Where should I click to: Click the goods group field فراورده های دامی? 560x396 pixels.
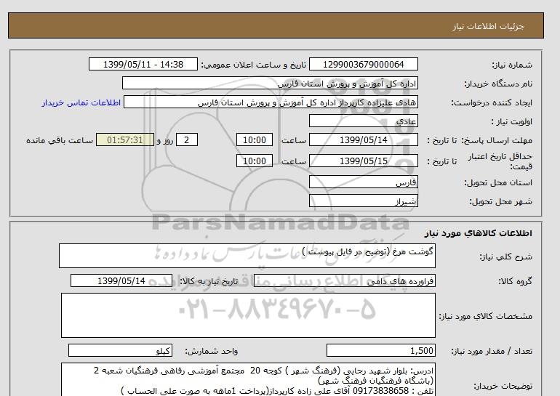(345, 280)
